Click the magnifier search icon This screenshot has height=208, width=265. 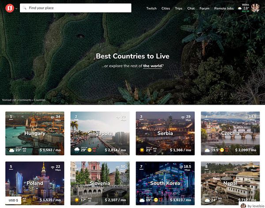[25, 8]
